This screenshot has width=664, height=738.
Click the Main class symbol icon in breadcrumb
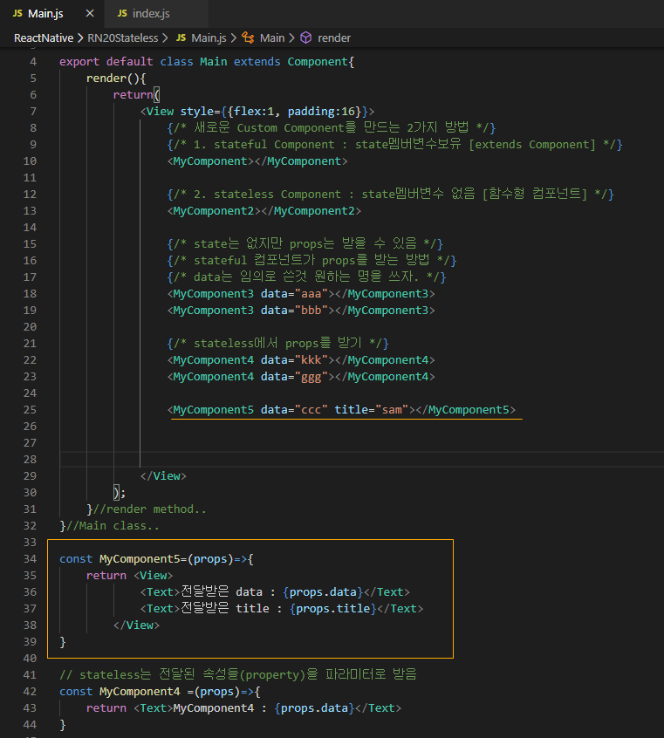click(248, 38)
